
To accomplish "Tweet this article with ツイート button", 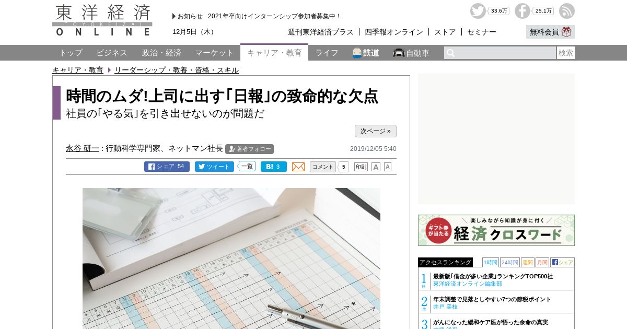I will click(x=214, y=167).
